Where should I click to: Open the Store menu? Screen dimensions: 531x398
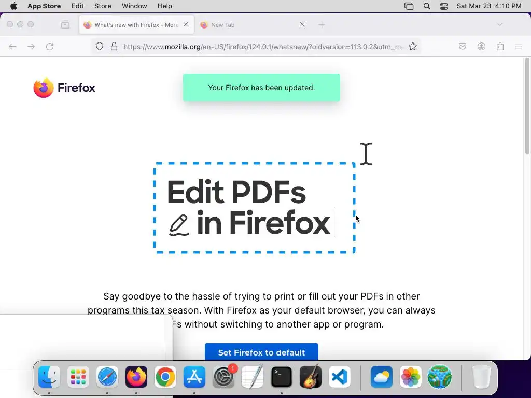[103, 6]
